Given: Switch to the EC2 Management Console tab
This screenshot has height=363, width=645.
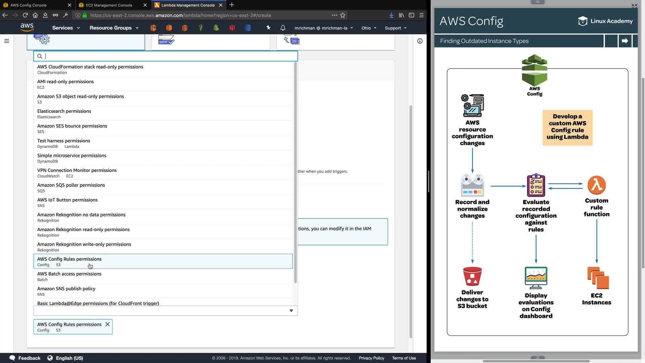Looking at the screenshot, I should [x=109, y=5].
